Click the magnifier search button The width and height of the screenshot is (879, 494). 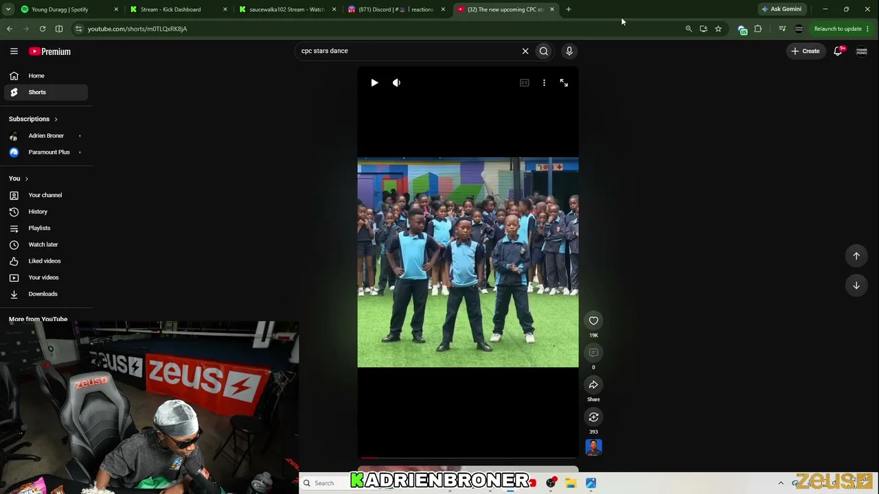tap(544, 51)
